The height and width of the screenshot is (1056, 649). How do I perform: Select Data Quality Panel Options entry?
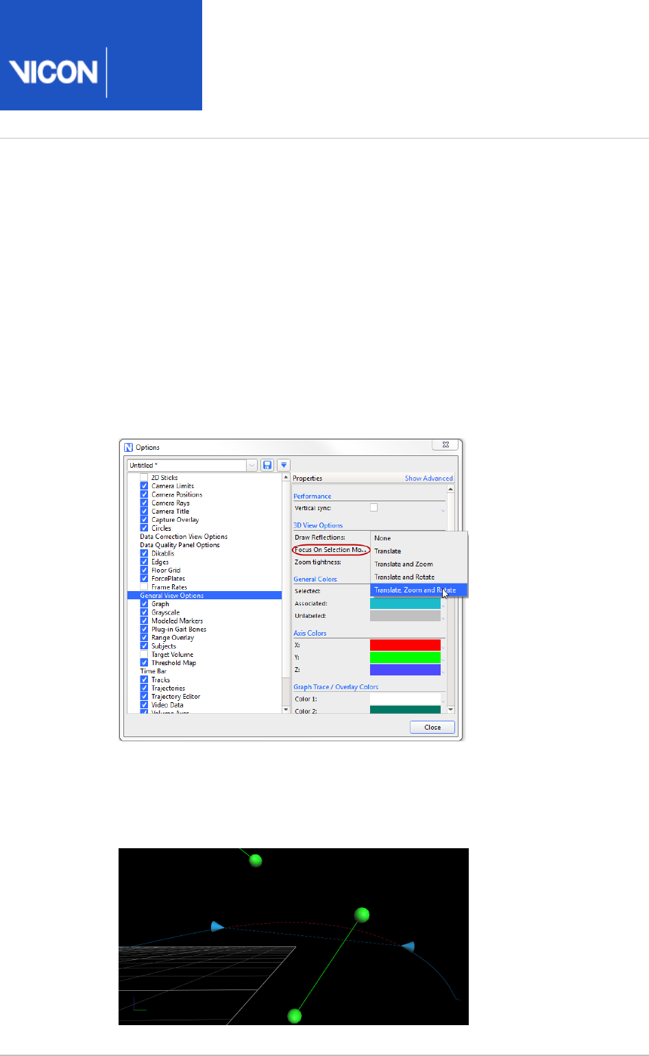tap(180, 545)
